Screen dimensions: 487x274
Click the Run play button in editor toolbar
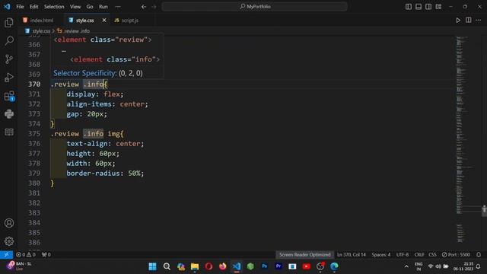pos(458,21)
